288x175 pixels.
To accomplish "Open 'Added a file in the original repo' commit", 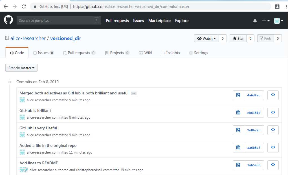I will [x=48, y=145].
